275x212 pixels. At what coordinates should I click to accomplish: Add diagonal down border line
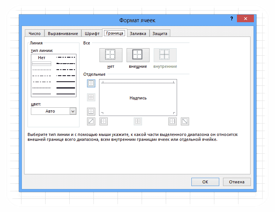coord(185,121)
